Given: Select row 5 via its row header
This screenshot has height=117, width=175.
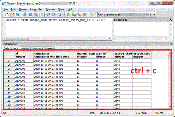Looking at the screenshot, I should coord(9,77).
